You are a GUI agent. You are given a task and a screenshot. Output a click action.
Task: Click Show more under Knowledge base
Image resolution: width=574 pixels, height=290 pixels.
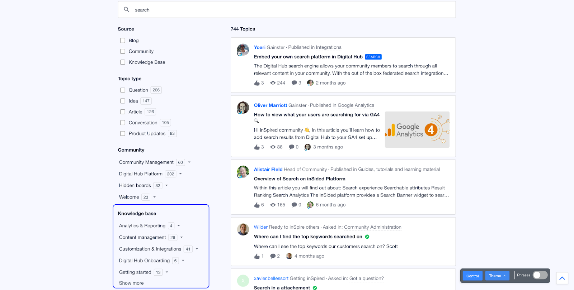click(131, 283)
